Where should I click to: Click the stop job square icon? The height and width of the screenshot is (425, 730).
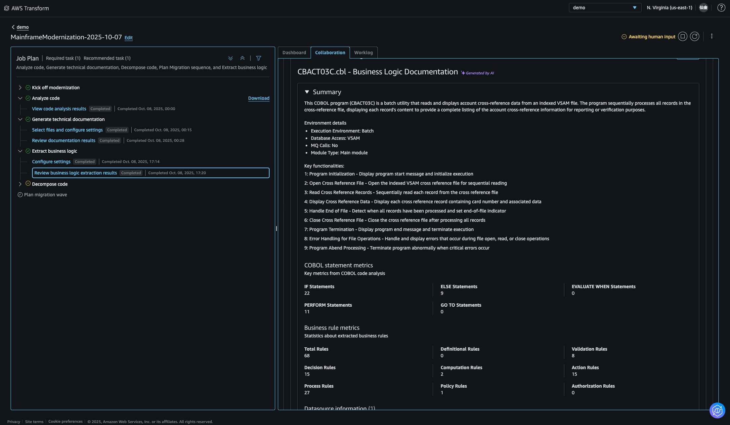point(683,37)
